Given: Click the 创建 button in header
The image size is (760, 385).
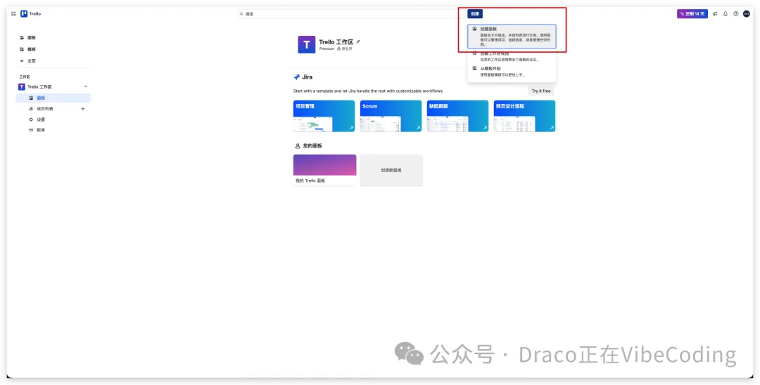Looking at the screenshot, I should click(x=475, y=13).
